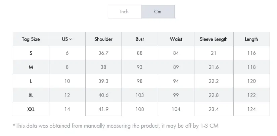This screenshot has height=136, width=277.
Task: Click the 23.4 sleeve length value
Action: pyautogui.click(x=214, y=109)
